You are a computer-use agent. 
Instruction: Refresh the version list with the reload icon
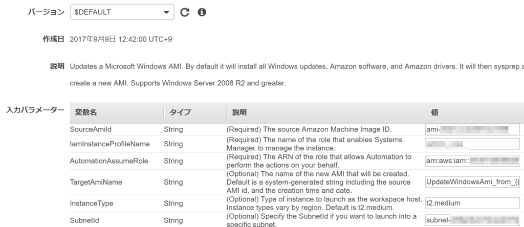[185, 12]
